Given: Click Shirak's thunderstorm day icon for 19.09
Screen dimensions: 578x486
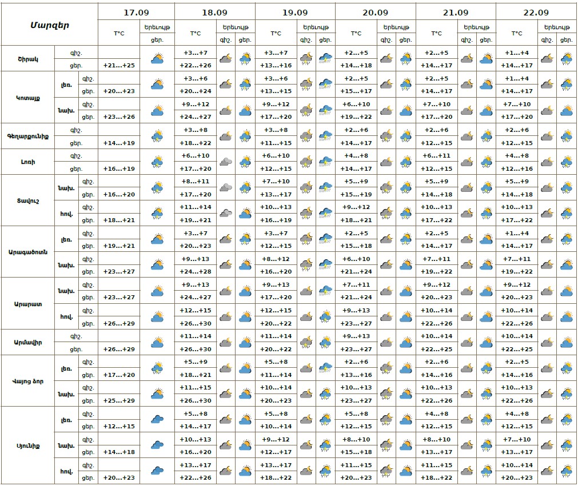Looking at the screenshot, I should tap(325, 58).
